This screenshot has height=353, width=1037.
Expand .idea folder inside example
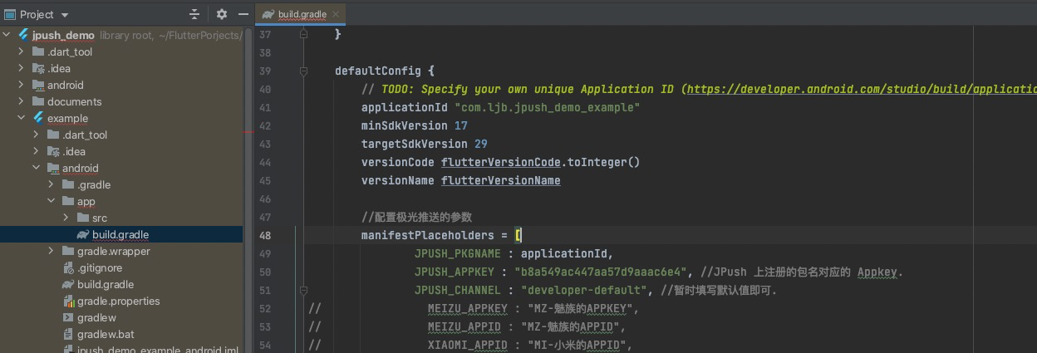[36, 151]
